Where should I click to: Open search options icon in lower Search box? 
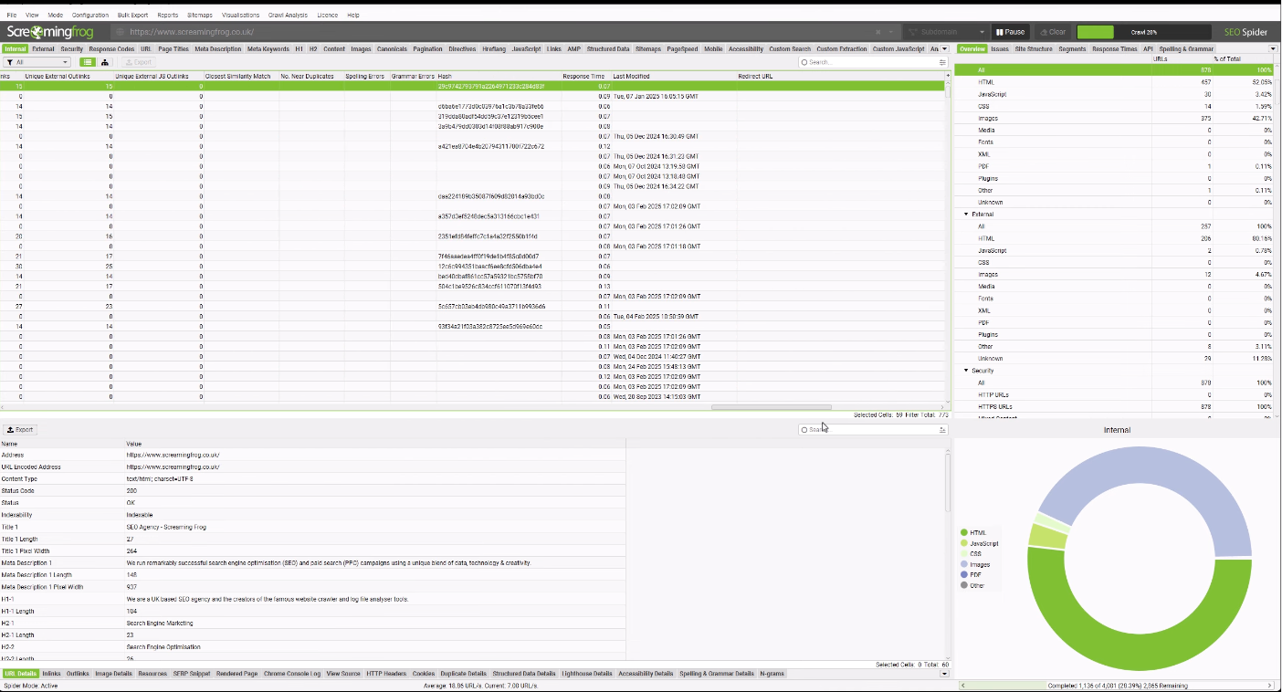tap(942, 429)
